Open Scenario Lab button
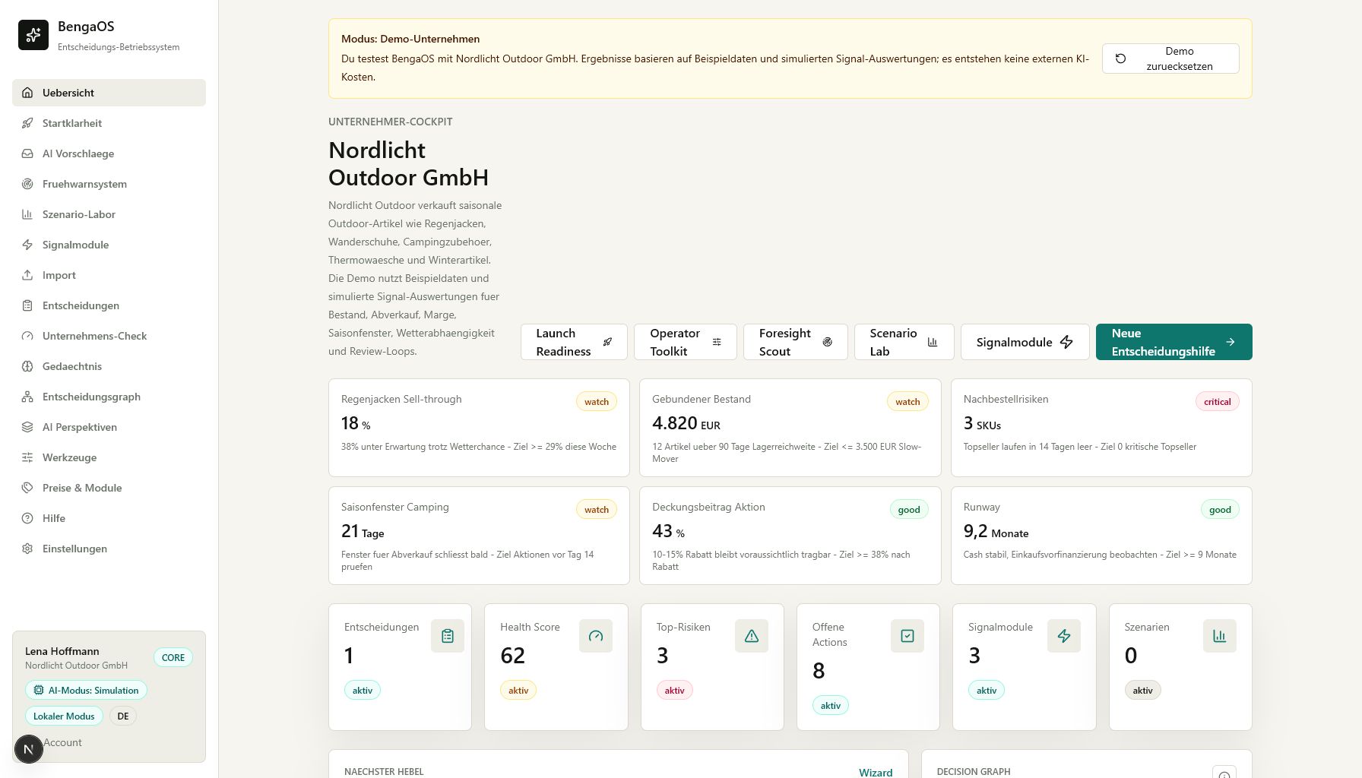The height and width of the screenshot is (778, 1362). [x=904, y=342]
